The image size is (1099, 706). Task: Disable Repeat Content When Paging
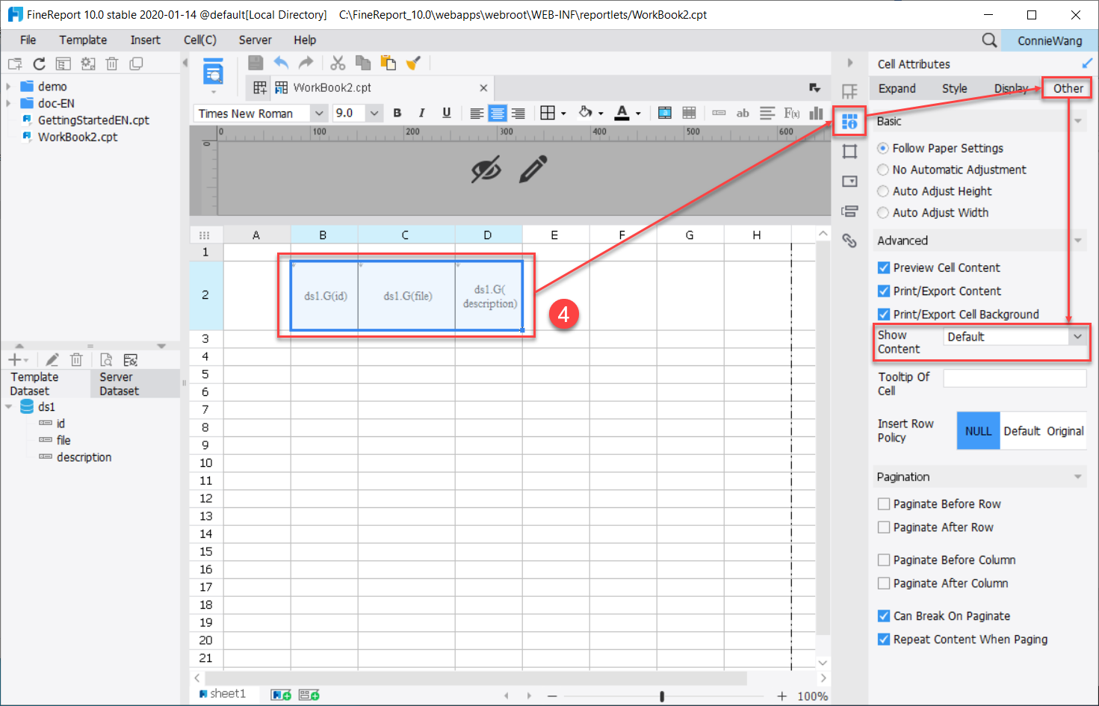pos(884,639)
